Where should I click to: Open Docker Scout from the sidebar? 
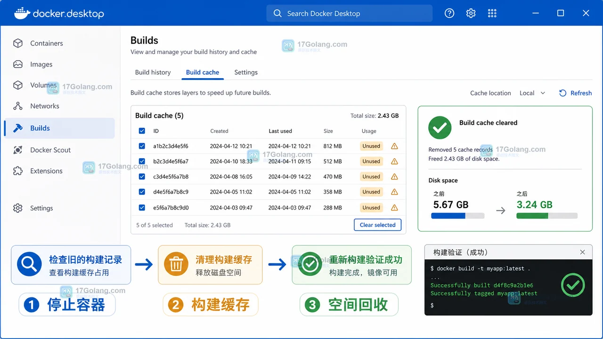pos(50,150)
